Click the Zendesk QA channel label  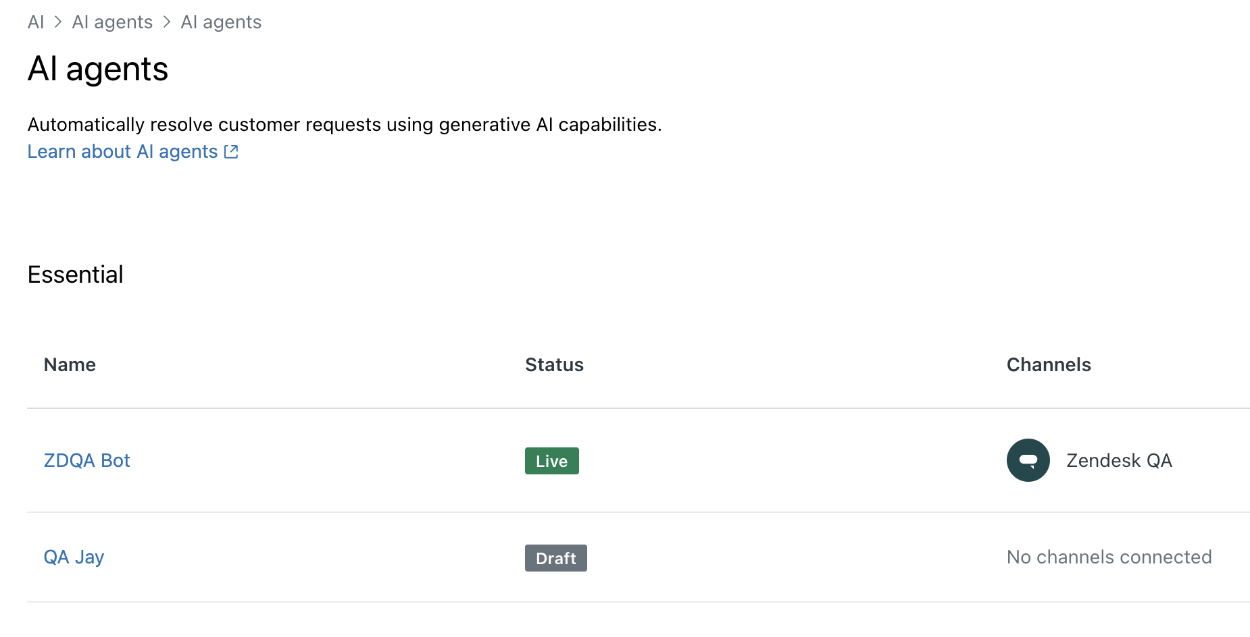point(1119,460)
